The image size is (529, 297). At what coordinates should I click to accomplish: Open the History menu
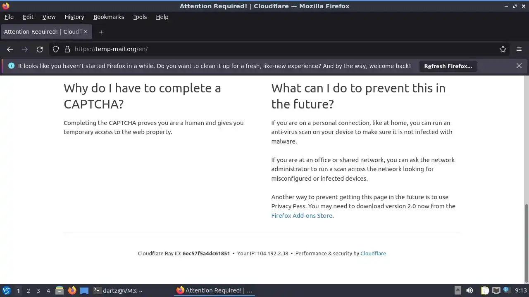(x=74, y=17)
